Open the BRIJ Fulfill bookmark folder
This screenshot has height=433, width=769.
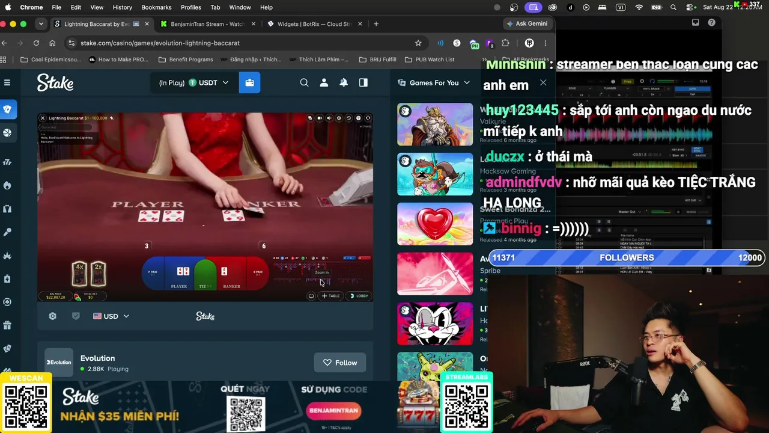point(377,60)
